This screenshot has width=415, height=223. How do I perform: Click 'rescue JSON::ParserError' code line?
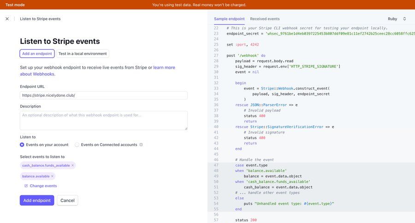pos(266,105)
